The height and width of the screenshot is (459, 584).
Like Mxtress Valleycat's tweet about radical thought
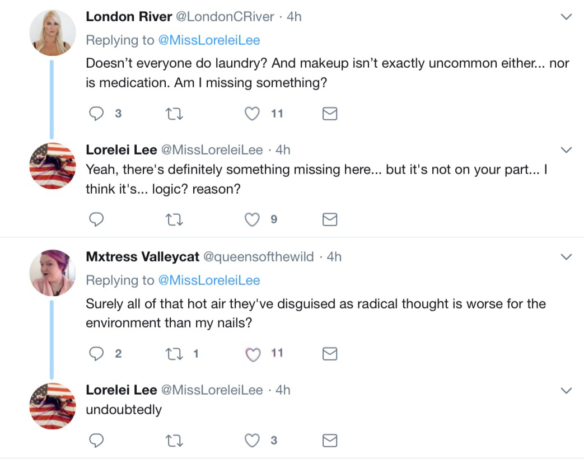253,354
